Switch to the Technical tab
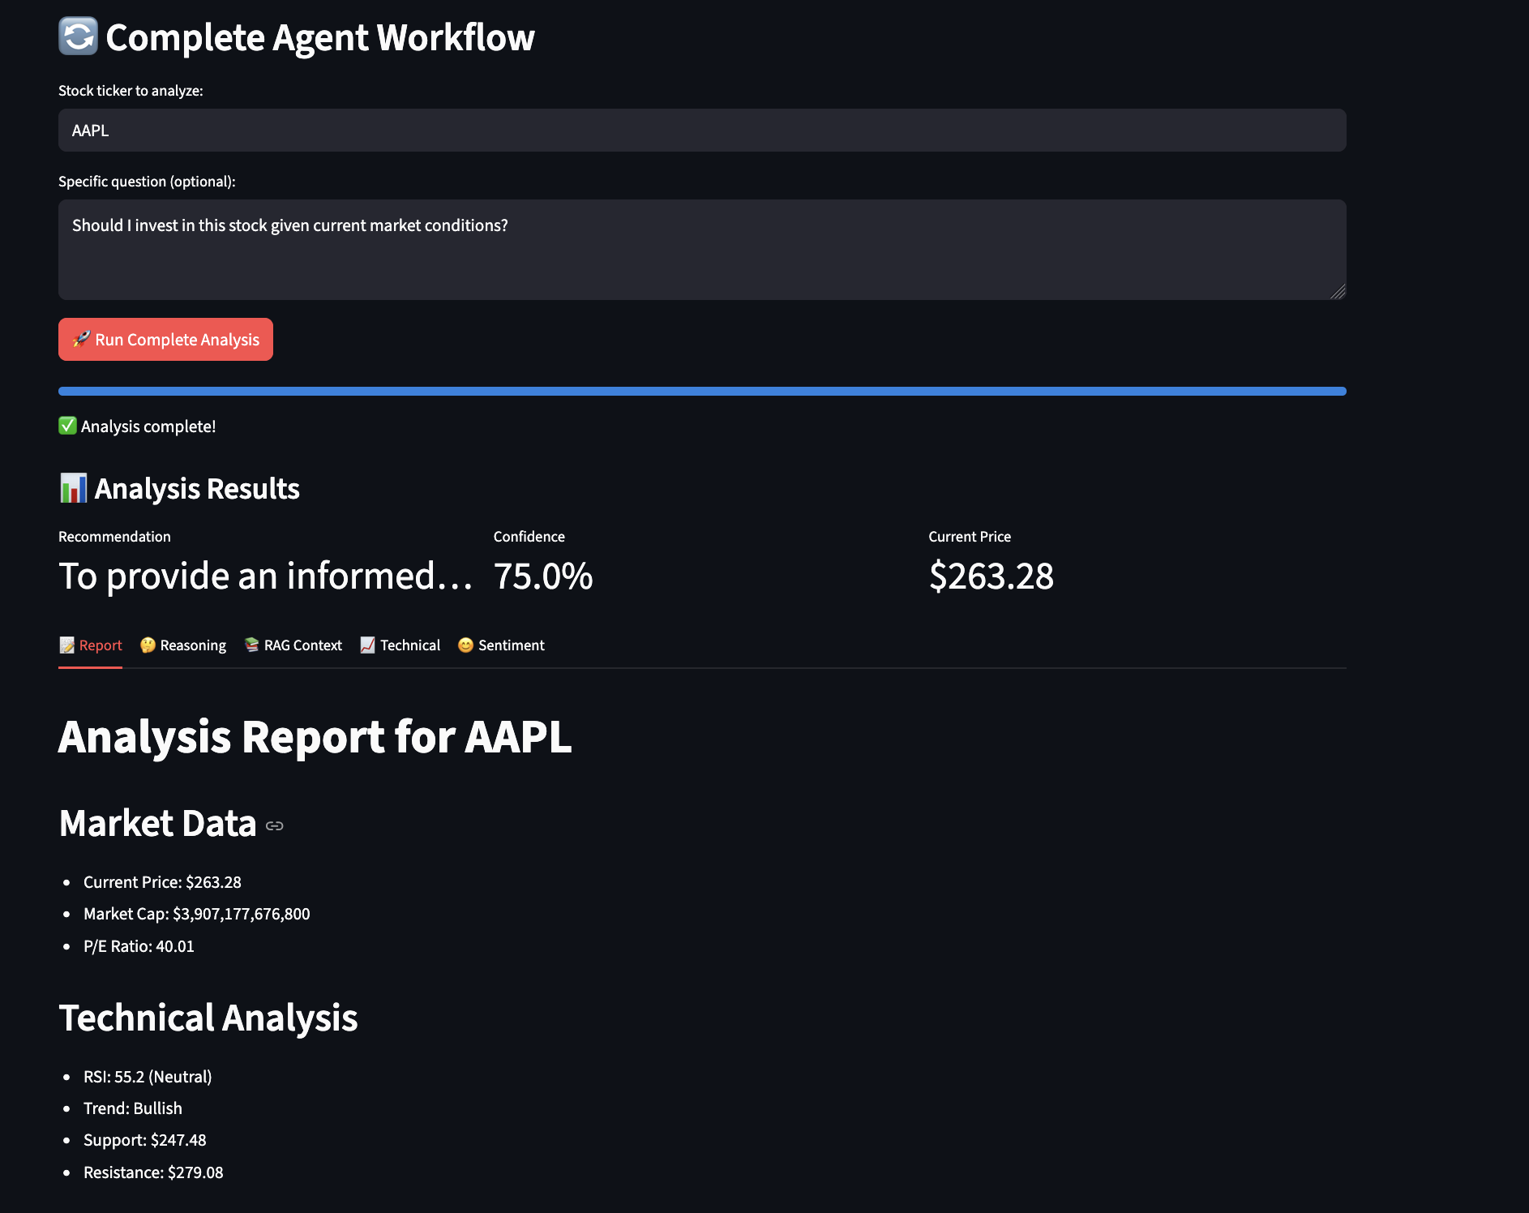This screenshot has width=1529, height=1213. pos(400,645)
